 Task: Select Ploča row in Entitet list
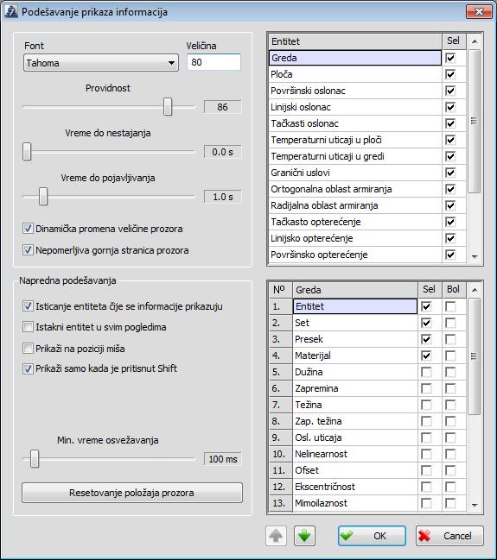point(355,74)
